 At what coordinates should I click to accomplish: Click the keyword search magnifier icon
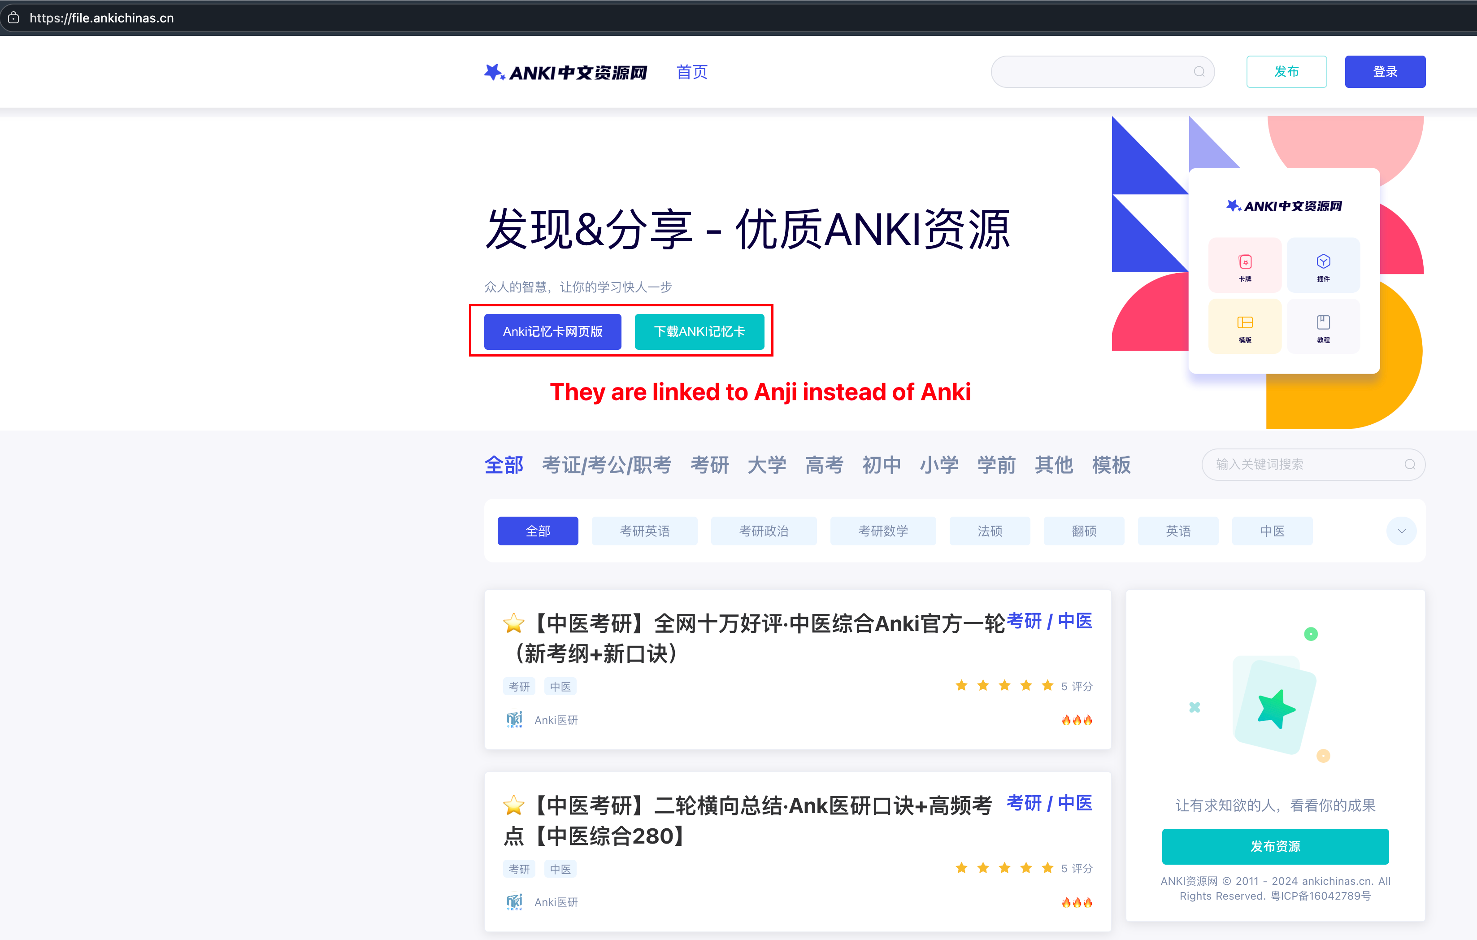[x=1410, y=465]
